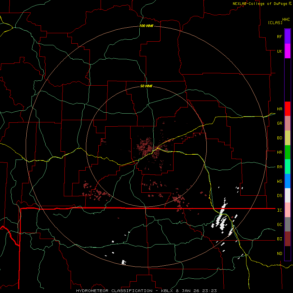Click the HA legend label
The width and height of the screenshot is (293, 293).
coord(280,109)
